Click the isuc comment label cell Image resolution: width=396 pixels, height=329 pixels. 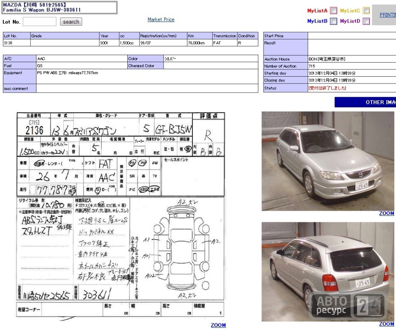(20, 88)
